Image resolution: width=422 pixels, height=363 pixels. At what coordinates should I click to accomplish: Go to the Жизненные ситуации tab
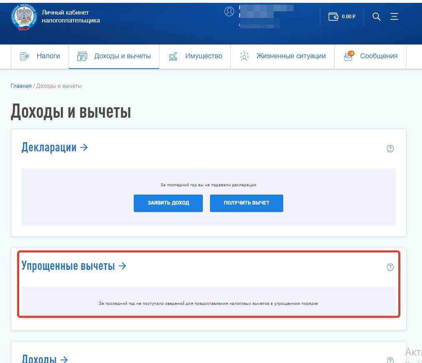coord(291,56)
